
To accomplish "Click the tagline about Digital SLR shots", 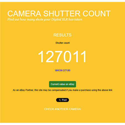I will (x=45, y=19).
